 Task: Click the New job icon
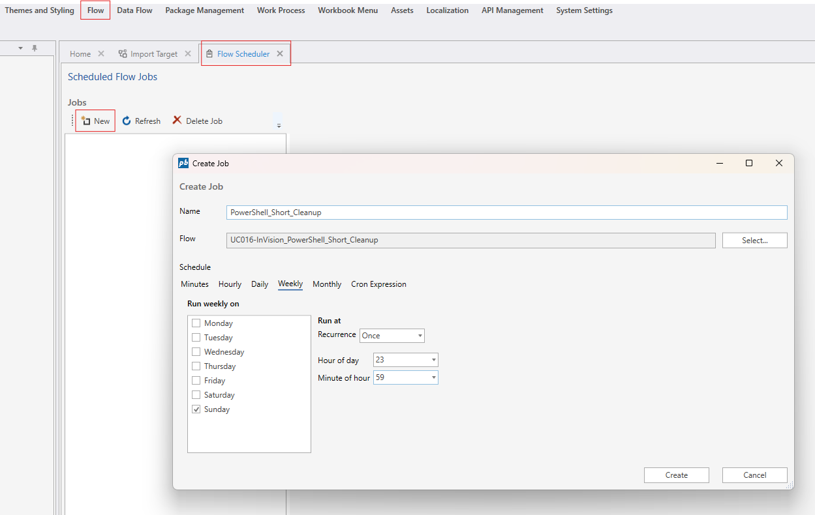click(85, 121)
